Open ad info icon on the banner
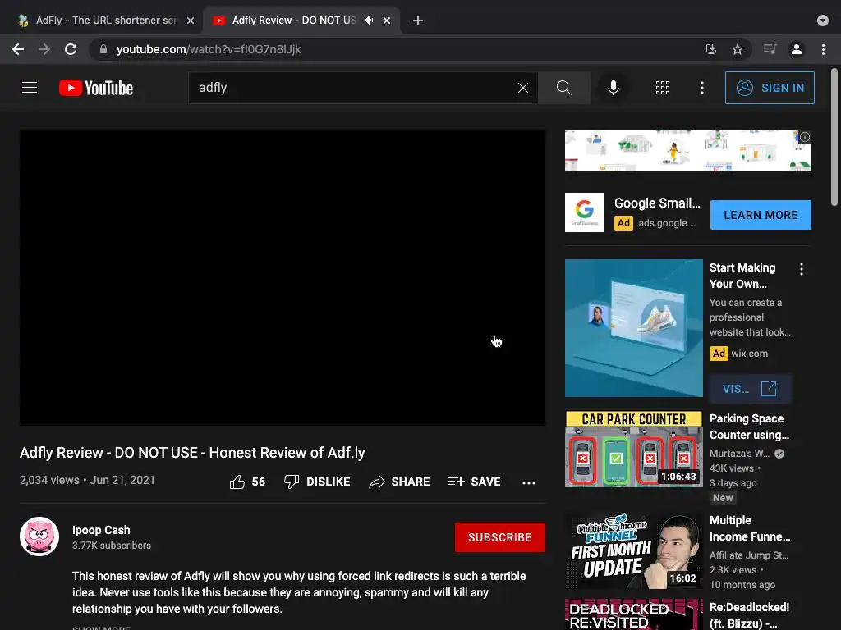Screen dimensions: 841x630 pos(805,137)
